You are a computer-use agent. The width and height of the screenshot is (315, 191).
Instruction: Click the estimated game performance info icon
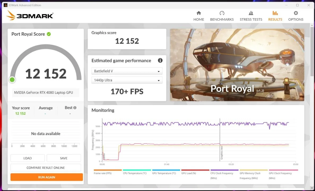pos(160,60)
